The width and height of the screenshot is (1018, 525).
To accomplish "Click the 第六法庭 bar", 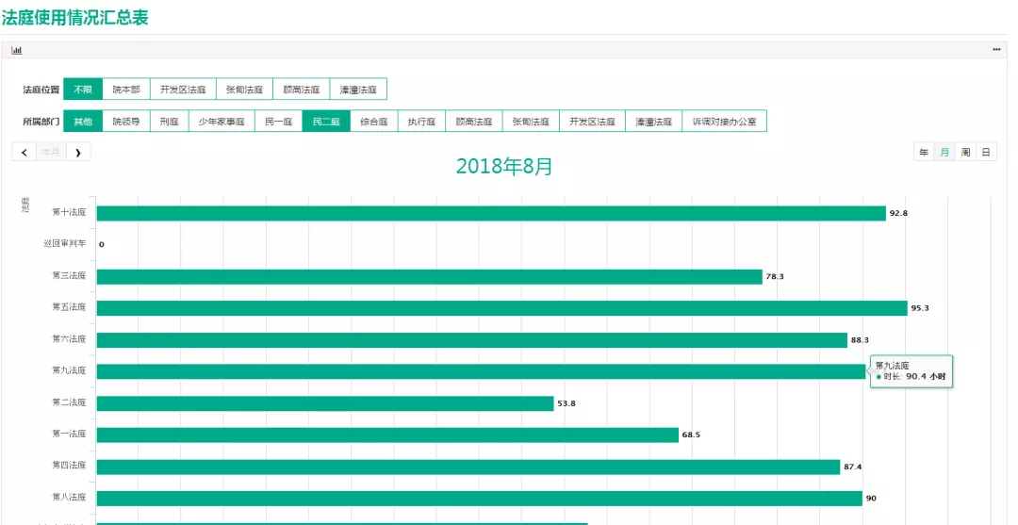I will tap(472, 340).
